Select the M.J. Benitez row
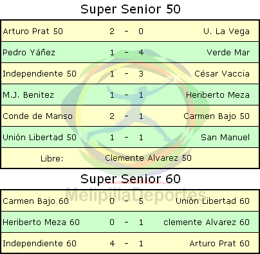Image resolution: width=260 pixels, height=254 pixels. pos(130,95)
